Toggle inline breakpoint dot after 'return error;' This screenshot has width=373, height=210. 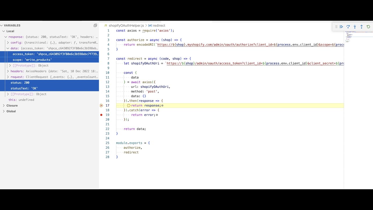pos(157,115)
